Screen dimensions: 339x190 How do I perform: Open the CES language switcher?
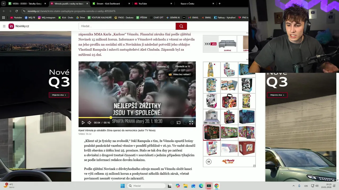tap(306, 186)
